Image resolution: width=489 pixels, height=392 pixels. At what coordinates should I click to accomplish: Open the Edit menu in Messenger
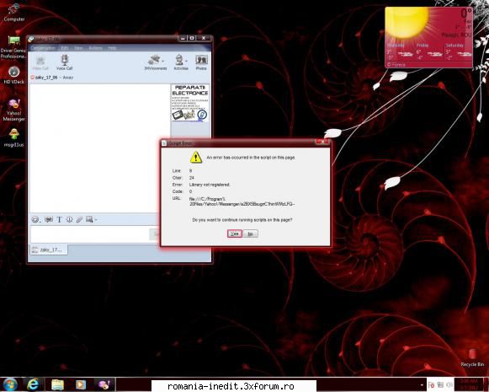[x=65, y=48]
